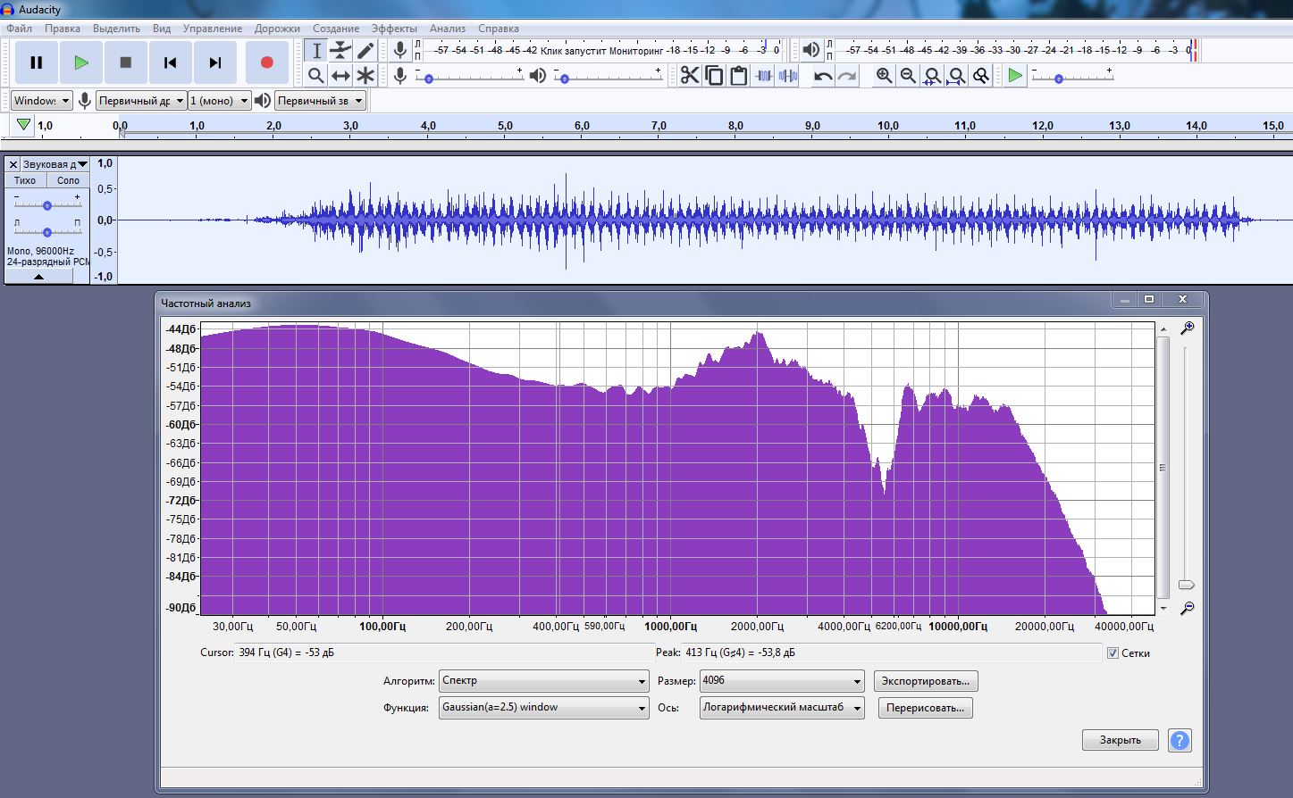Image resolution: width=1293 pixels, height=798 pixels.
Task: Click the Экспортировать button
Action: 925,681
